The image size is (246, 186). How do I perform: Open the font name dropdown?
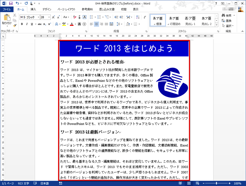(38, 17)
